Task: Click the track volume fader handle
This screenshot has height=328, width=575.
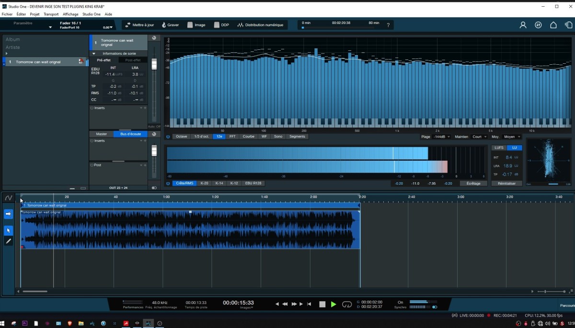Action: (x=154, y=64)
